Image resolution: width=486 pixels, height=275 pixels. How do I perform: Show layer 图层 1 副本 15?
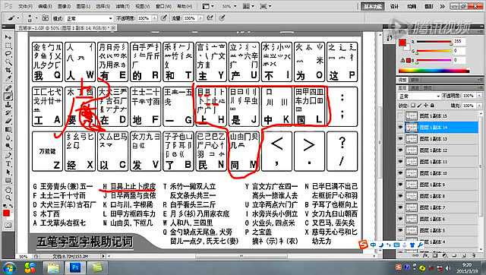click(x=400, y=116)
